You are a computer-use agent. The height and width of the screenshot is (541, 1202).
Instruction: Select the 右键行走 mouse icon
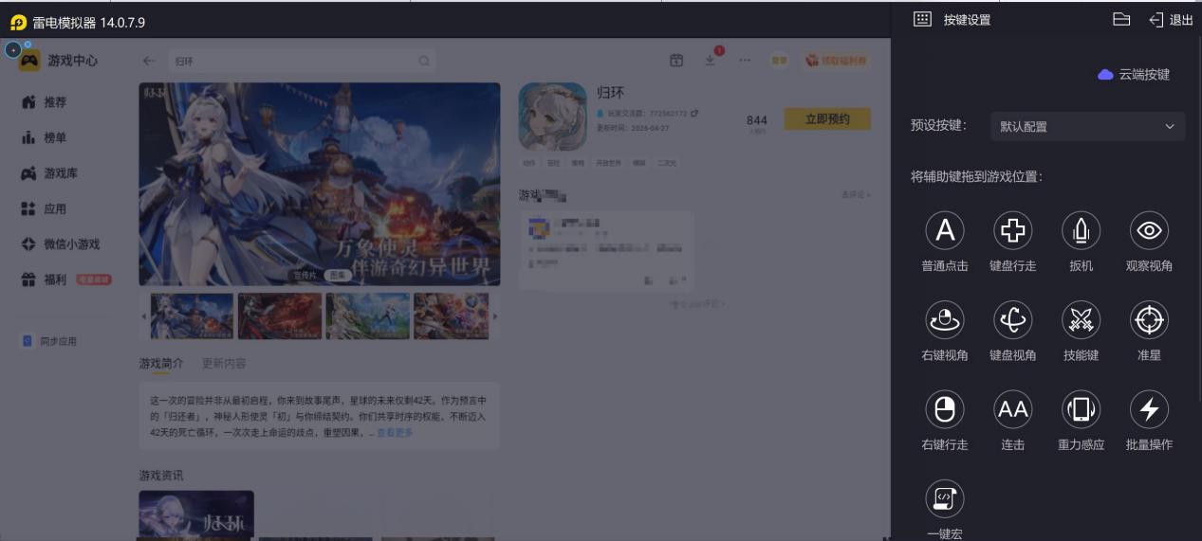[x=944, y=408]
